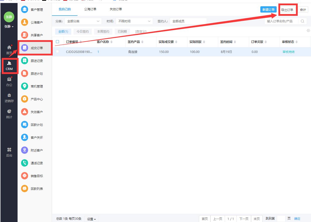Open 设置 page-size dropdown
Viewport: 311px width, 222px height.
91,219
